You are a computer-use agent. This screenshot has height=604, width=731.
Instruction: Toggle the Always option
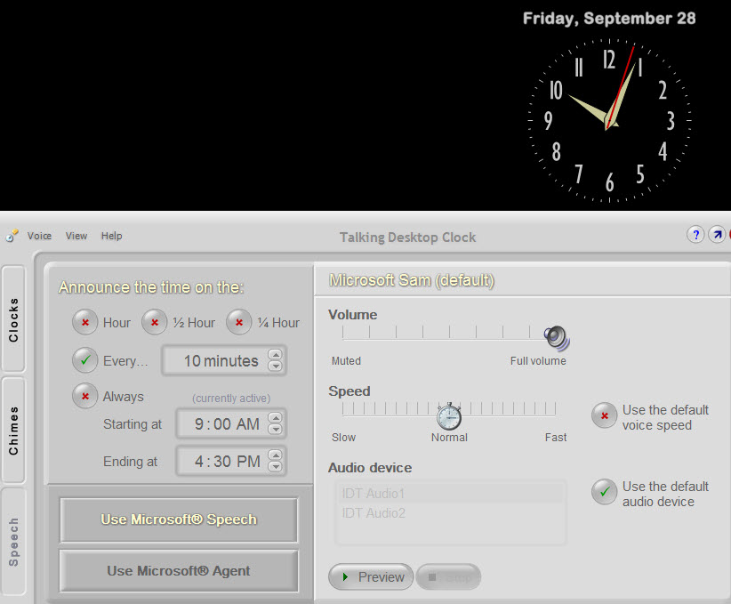point(84,396)
